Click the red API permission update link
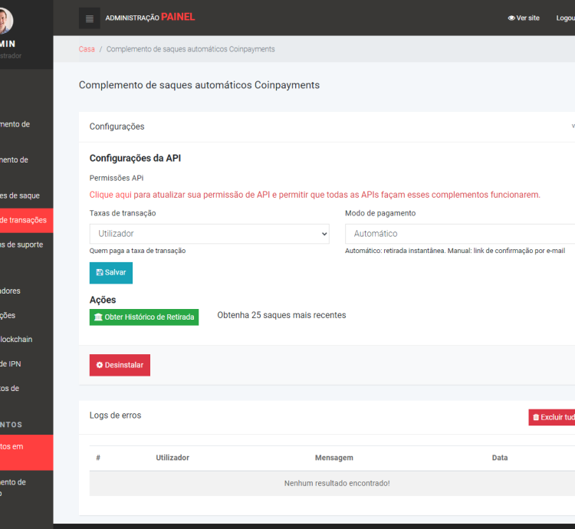Viewport: 575px width, 529px height. tap(314, 195)
